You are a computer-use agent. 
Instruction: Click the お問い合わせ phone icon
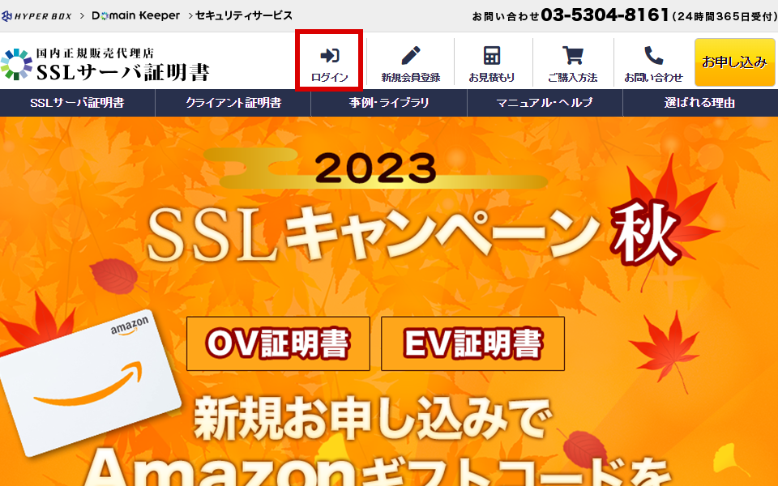[653, 55]
